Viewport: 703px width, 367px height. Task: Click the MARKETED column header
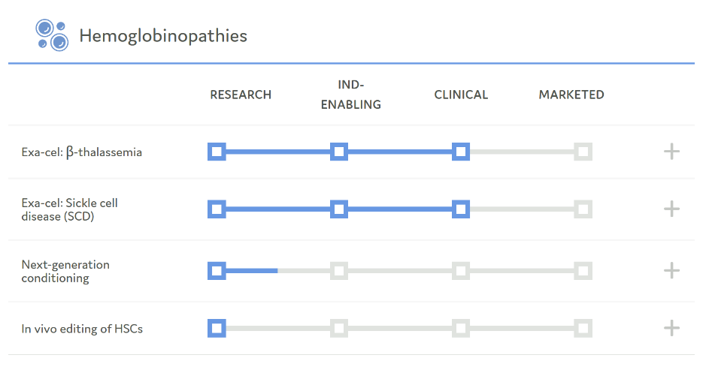[x=571, y=95]
